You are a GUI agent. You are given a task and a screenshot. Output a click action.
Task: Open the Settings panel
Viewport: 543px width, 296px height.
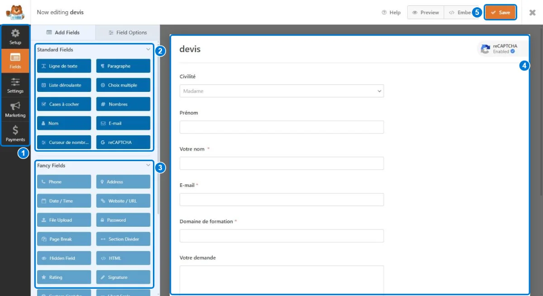point(15,85)
